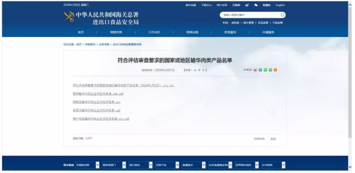Click the 用户空间 top link
Screen dimensions: 355x173
pos(221,5)
